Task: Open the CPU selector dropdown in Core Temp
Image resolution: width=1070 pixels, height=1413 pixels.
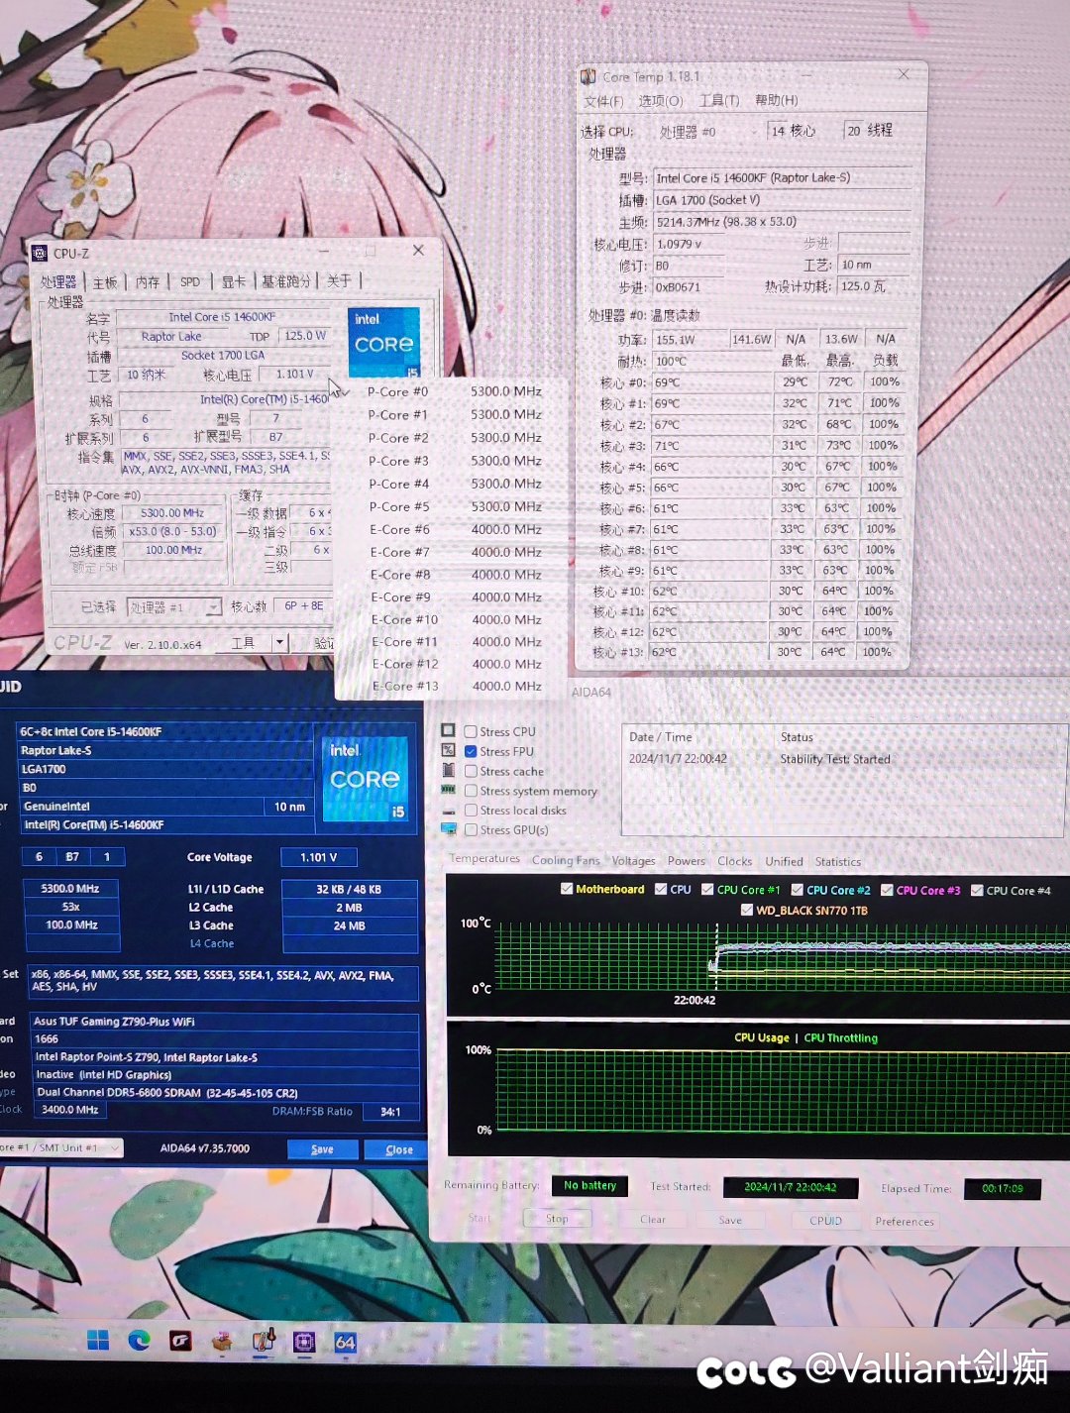Action: pyautogui.click(x=707, y=132)
